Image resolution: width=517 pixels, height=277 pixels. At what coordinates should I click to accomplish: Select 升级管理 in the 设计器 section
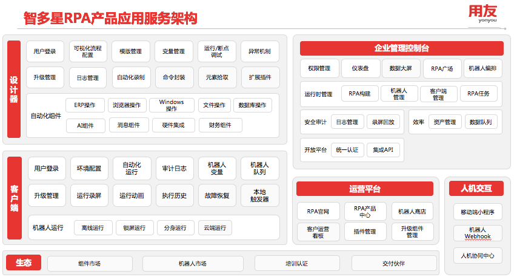[x=45, y=77]
